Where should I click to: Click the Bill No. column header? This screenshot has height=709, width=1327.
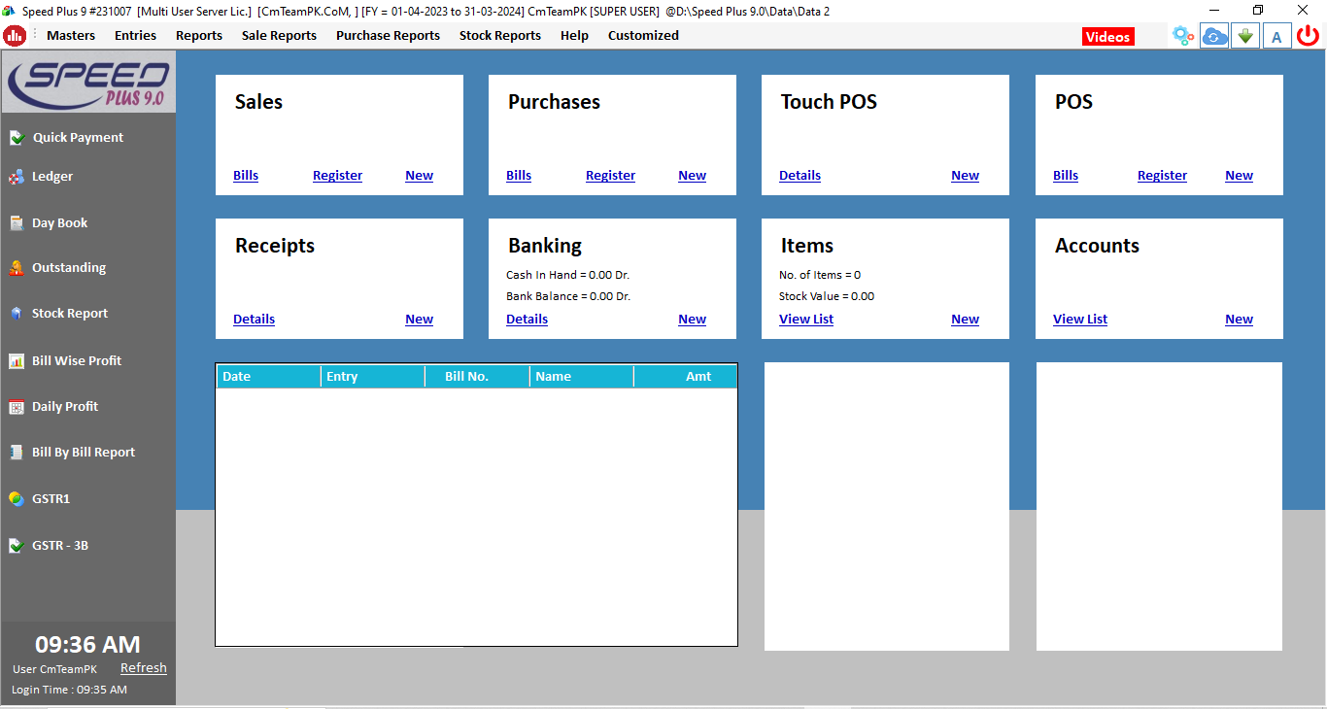point(478,377)
